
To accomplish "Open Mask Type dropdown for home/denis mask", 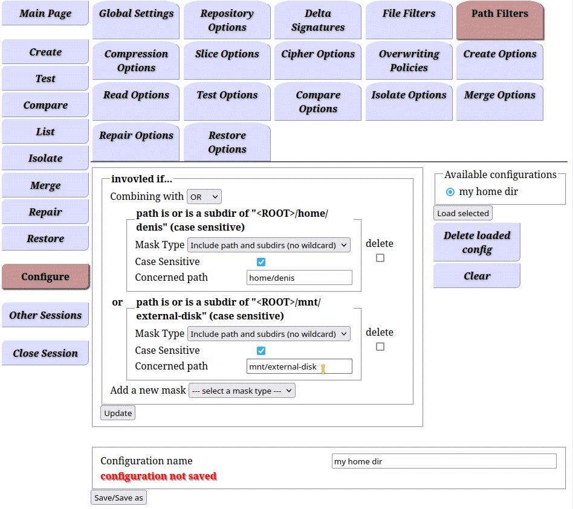I will (268, 245).
